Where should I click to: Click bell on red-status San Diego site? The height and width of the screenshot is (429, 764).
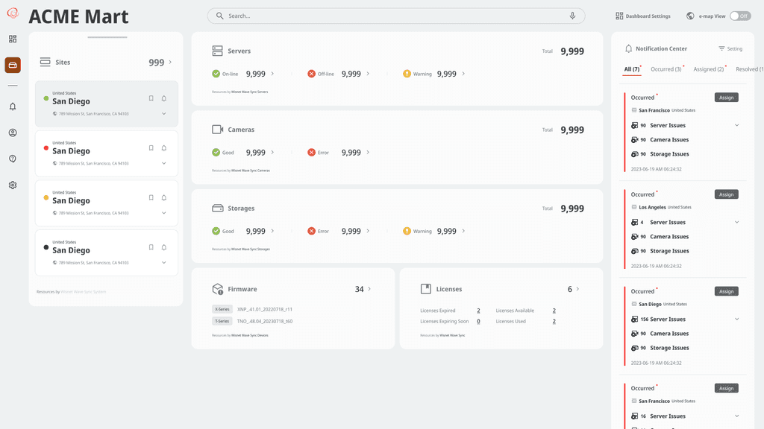point(164,148)
